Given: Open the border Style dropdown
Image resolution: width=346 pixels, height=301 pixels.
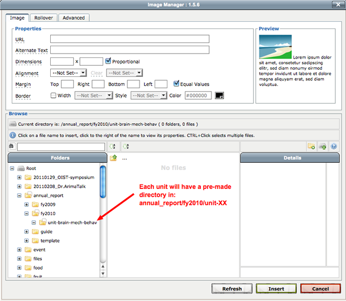Looking at the screenshot, I should 148,95.
